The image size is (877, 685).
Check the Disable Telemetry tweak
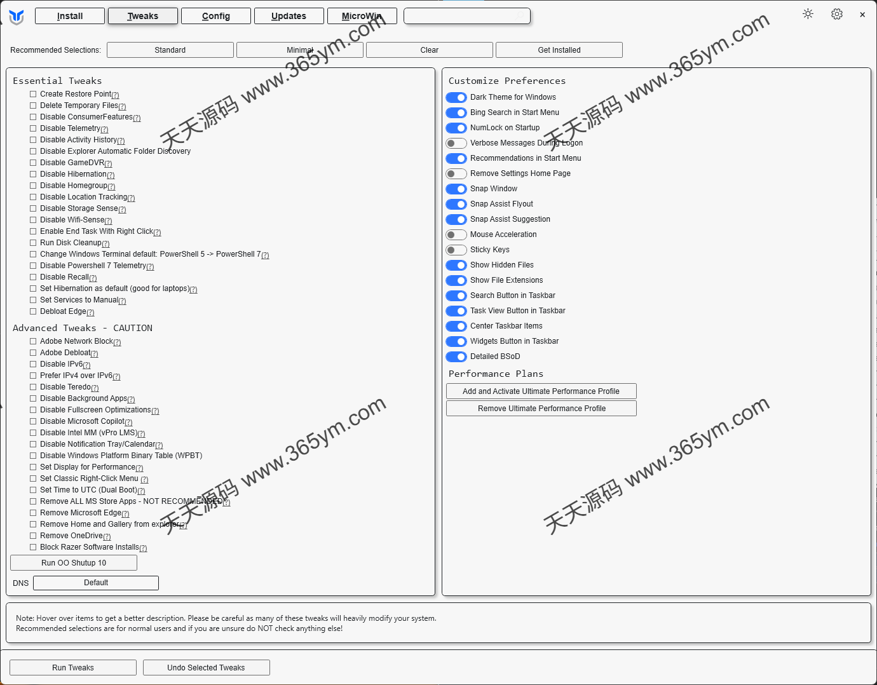33,128
